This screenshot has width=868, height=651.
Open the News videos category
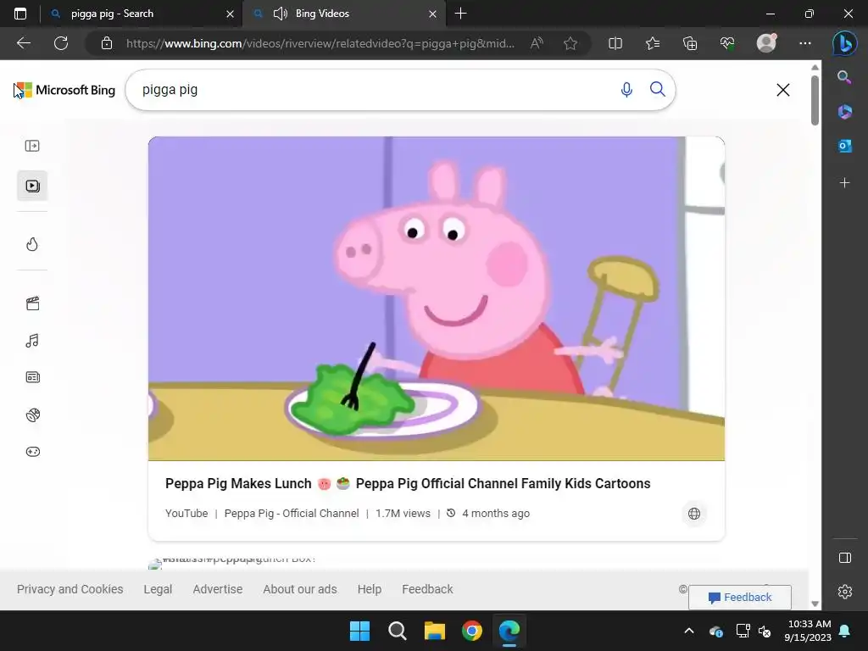(x=33, y=377)
